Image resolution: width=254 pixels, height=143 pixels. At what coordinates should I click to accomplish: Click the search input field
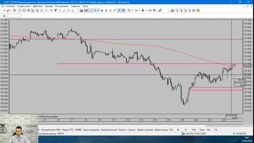(x=14, y=15)
